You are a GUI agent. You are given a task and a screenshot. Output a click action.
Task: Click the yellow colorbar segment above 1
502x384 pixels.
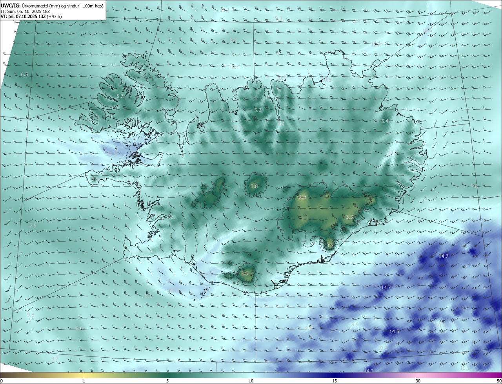(x=84, y=375)
